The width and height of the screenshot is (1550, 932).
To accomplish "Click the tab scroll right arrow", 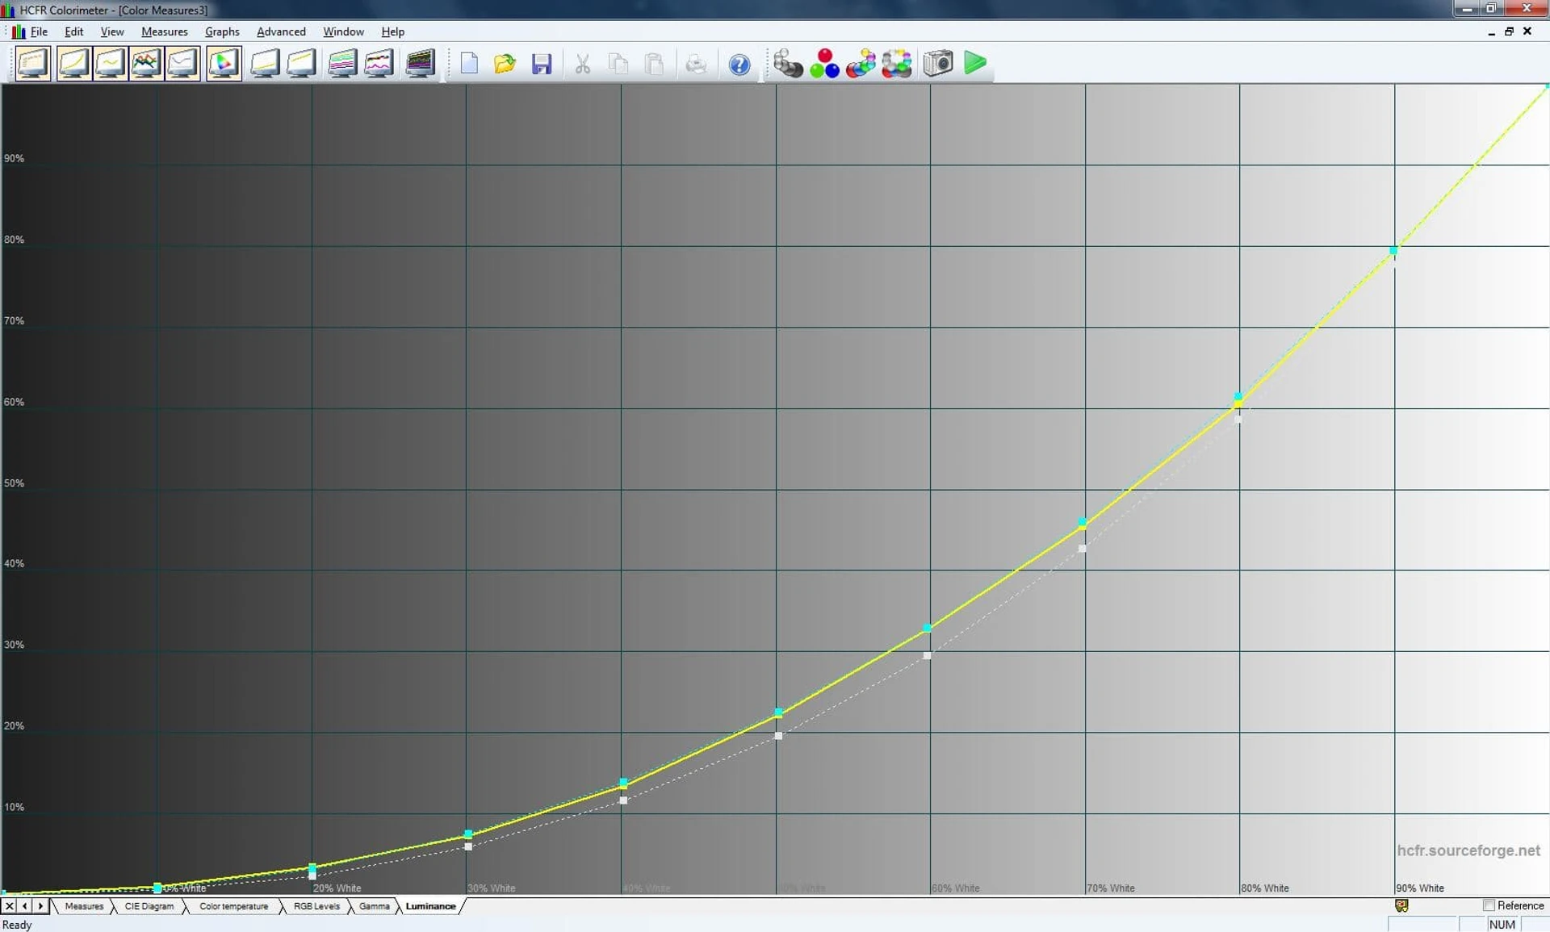I will click(40, 906).
